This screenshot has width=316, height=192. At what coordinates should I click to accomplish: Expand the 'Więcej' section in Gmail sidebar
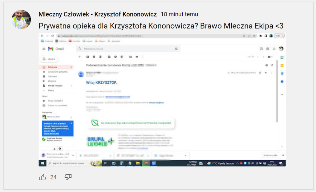click(51, 90)
